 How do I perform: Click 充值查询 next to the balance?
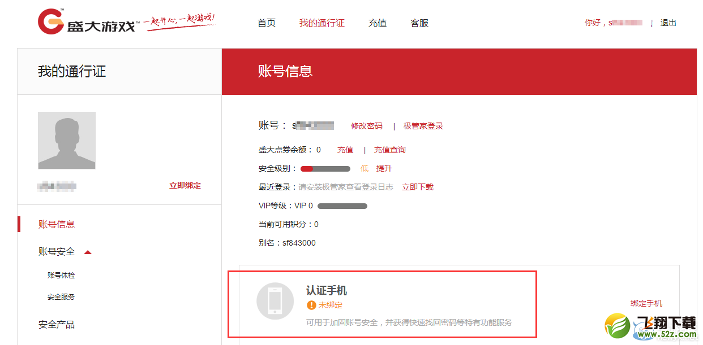[390, 150]
